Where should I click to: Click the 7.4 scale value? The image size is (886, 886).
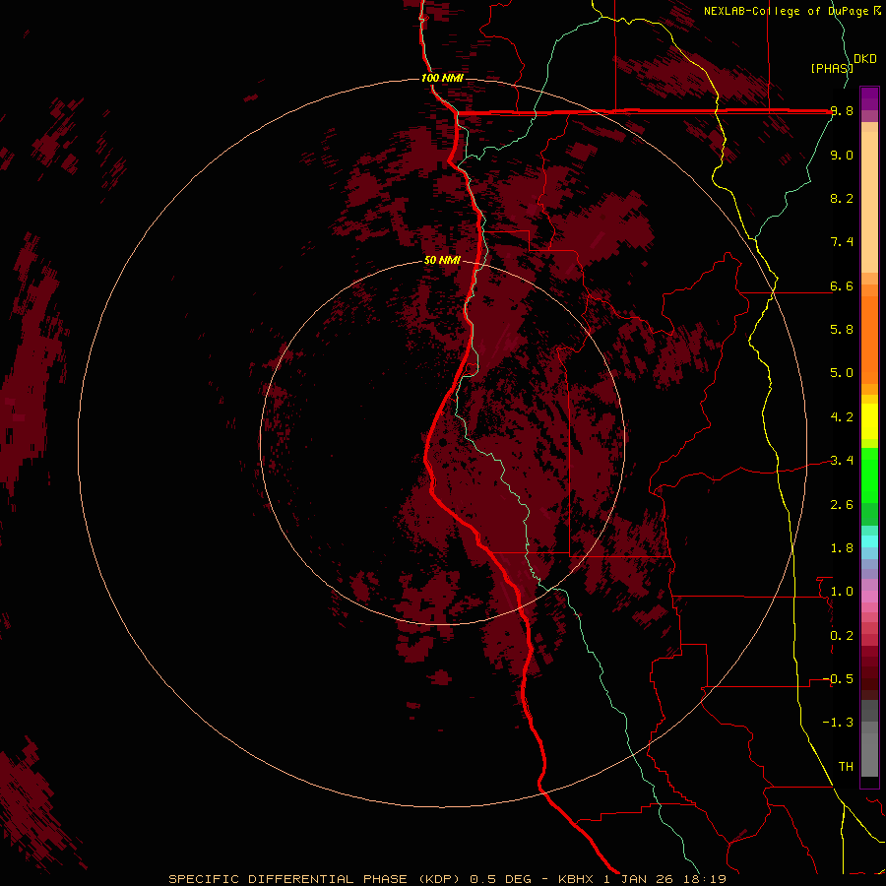click(842, 242)
